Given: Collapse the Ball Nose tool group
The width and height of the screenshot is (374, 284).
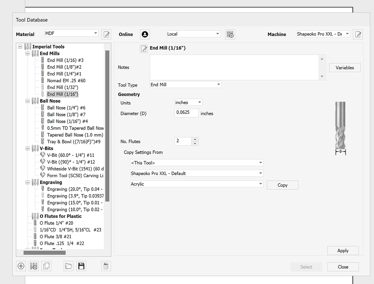Looking at the screenshot, I should (x=28, y=101).
